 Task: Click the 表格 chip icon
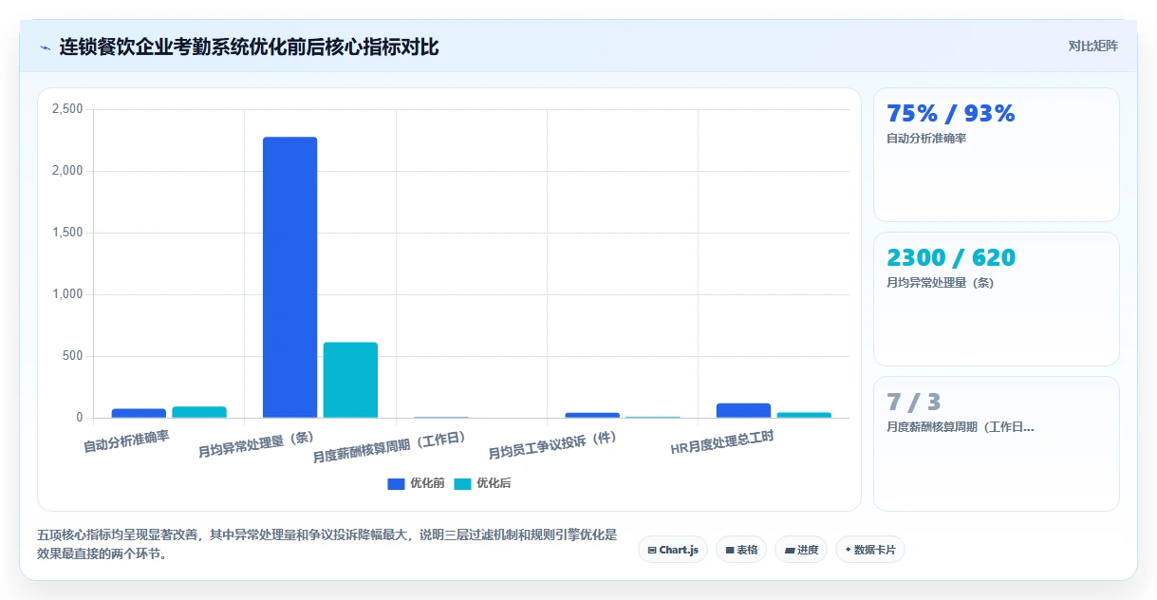(x=730, y=550)
